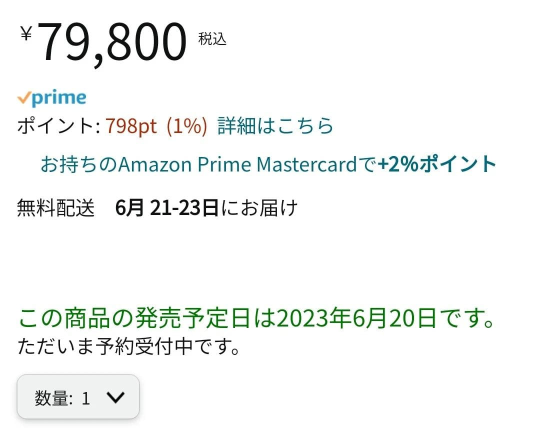Select the ただいま予約受付中です preorder notice
The height and width of the screenshot is (439, 534).
pos(127,345)
